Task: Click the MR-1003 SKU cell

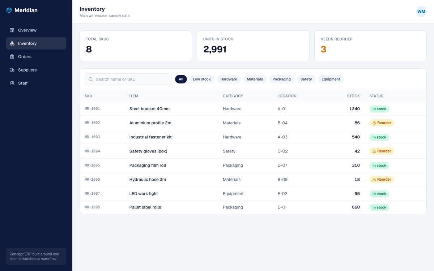Action: coord(92,137)
